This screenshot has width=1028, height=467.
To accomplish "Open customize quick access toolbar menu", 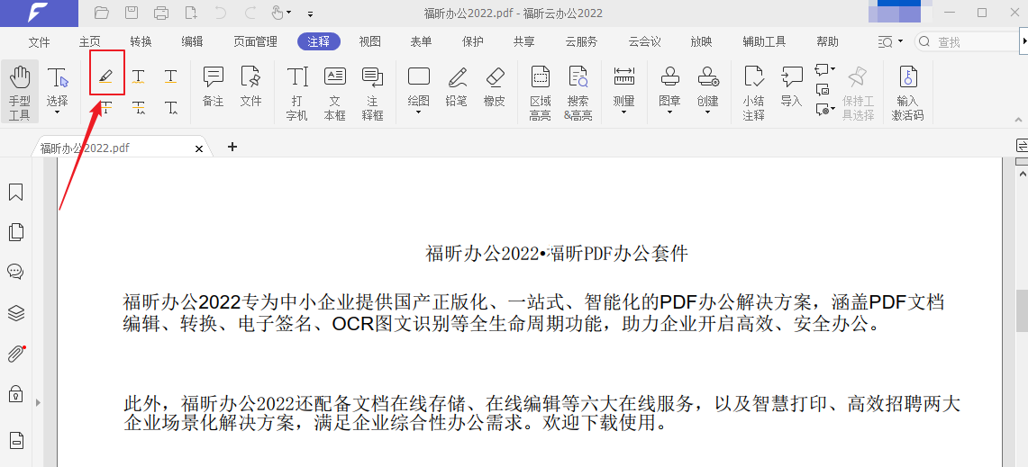I will (x=310, y=13).
